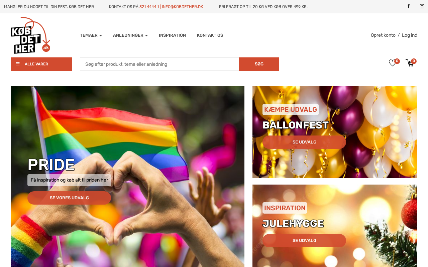The height and width of the screenshot is (267, 428).
Task: Click the INFO@KOBDETHER.DK email link
Action: pos(182,7)
